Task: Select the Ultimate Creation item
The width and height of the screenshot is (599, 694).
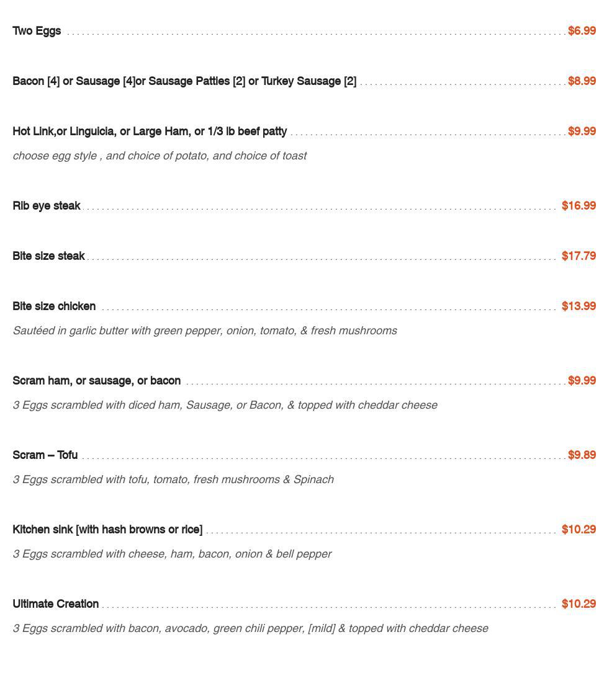Action: pos(56,603)
